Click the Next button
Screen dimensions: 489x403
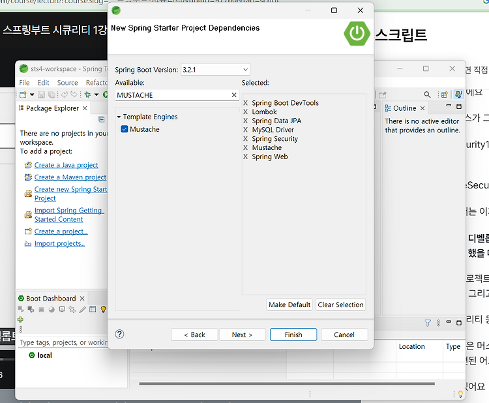[243, 335]
